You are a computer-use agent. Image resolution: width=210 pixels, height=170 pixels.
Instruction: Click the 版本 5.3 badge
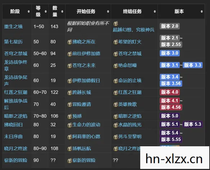click(x=192, y=124)
